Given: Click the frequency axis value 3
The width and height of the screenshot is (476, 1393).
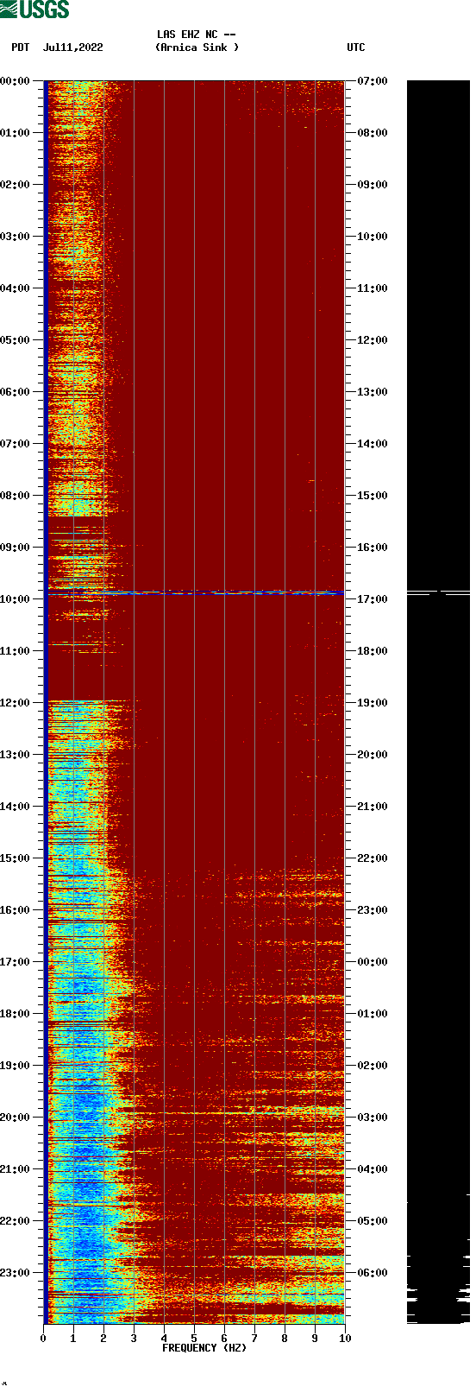Looking at the screenshot, I should [134, 1339].
